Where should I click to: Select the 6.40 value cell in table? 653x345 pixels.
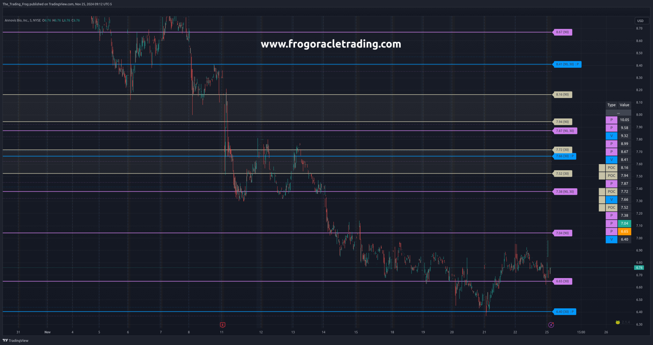tap(624, 240)
